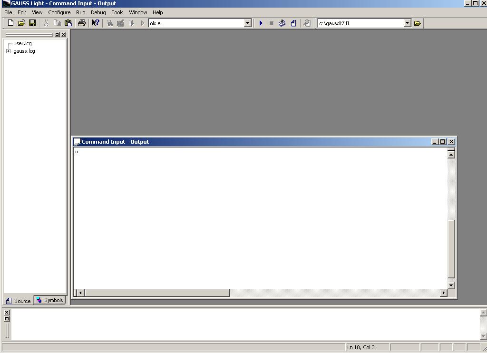Open the Window menu

(138, 12)
